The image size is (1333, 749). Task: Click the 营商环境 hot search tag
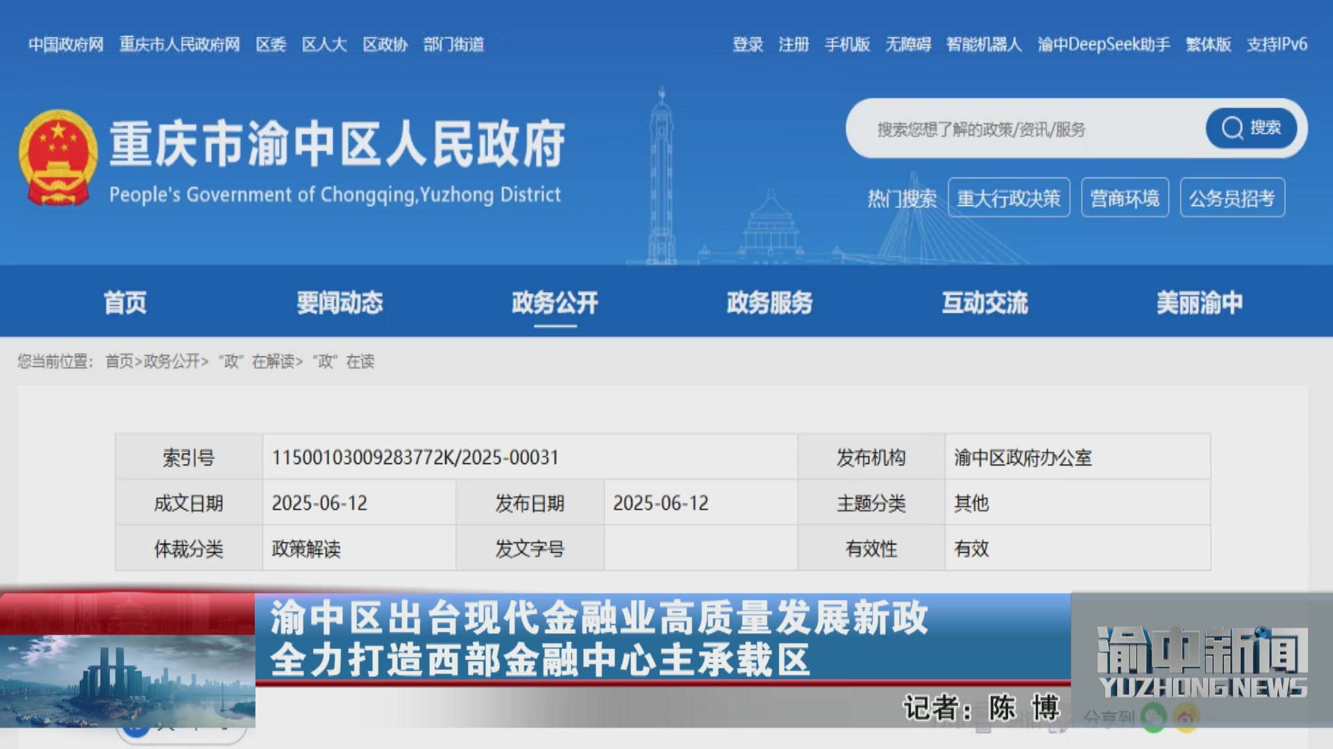pyautogui.click(x=1125, y=199)
